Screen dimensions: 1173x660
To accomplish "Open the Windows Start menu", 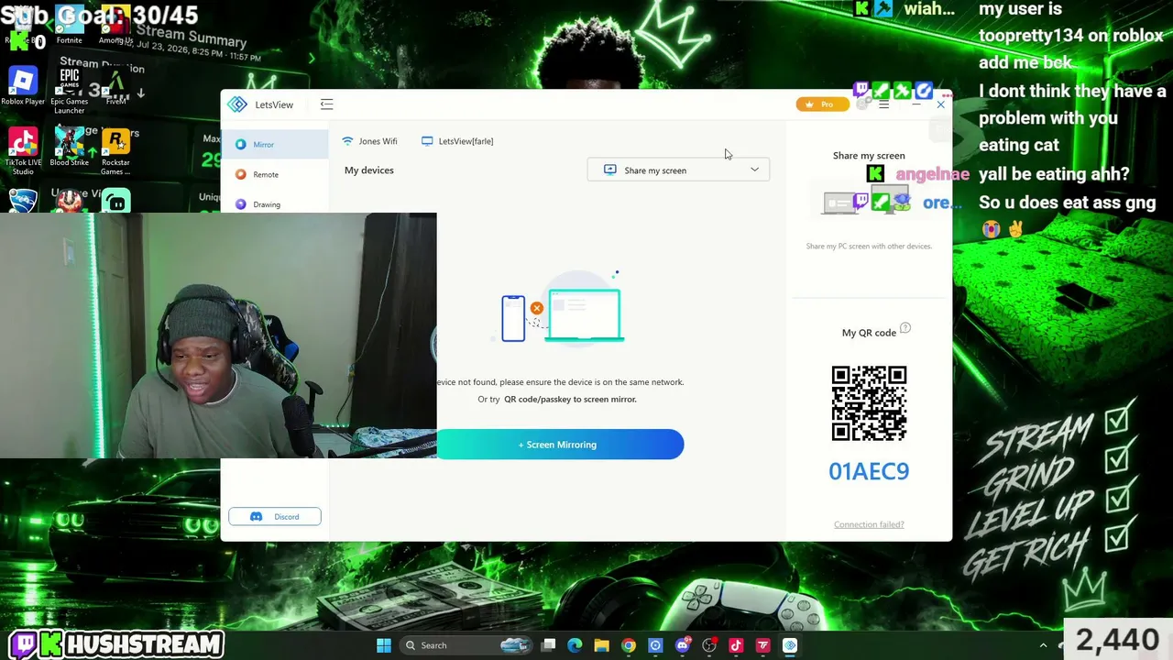I will coord(384,645).
